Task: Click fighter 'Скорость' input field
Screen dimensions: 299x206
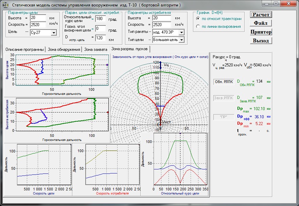Action: click(162, 24)
